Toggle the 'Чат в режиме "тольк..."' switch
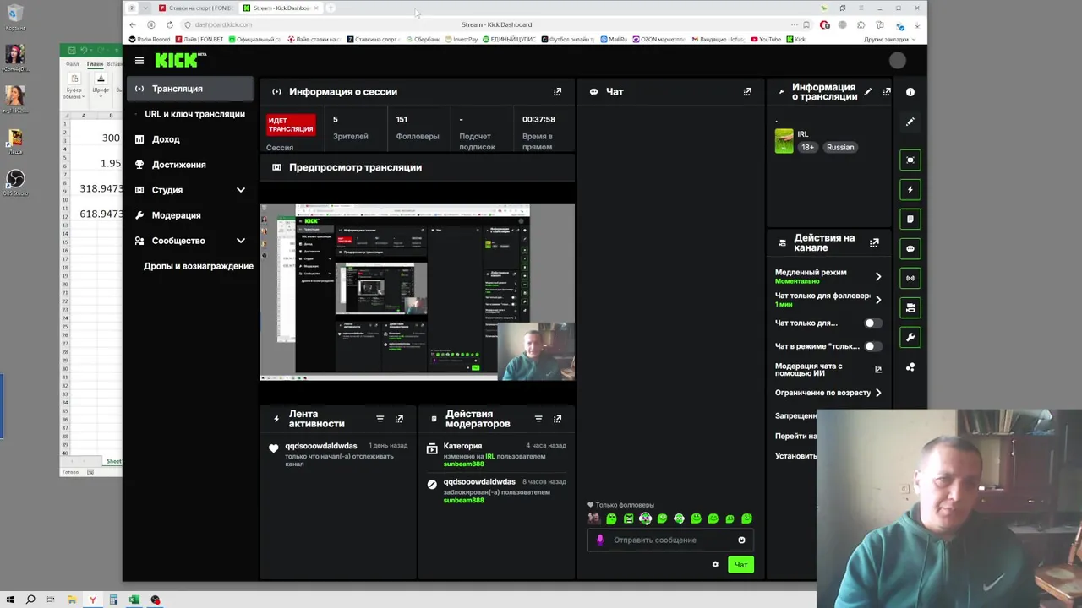Image resolution: width=1082 pixels, height=608 pixels. (x=873, y=346)
